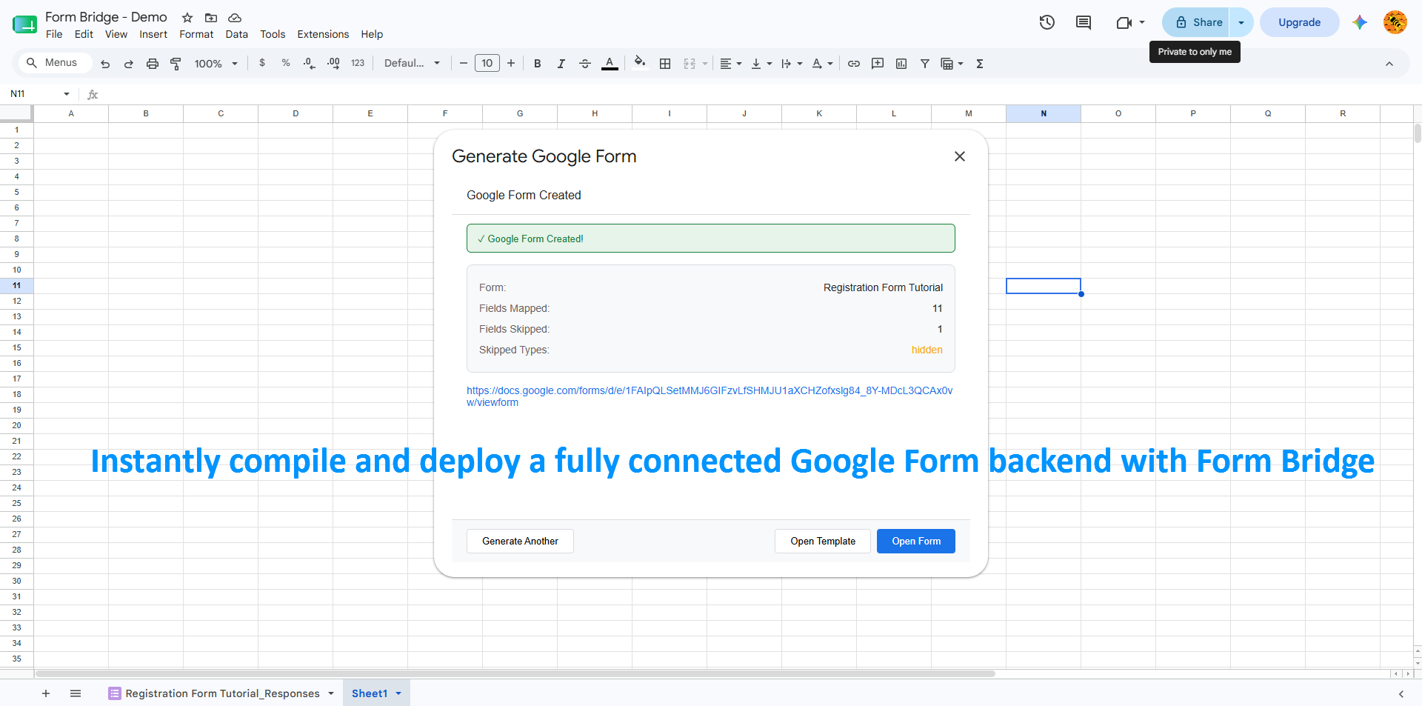Click the redo icon in toolbar
This screenshot has width=1422, height=706.
[129, 64]
